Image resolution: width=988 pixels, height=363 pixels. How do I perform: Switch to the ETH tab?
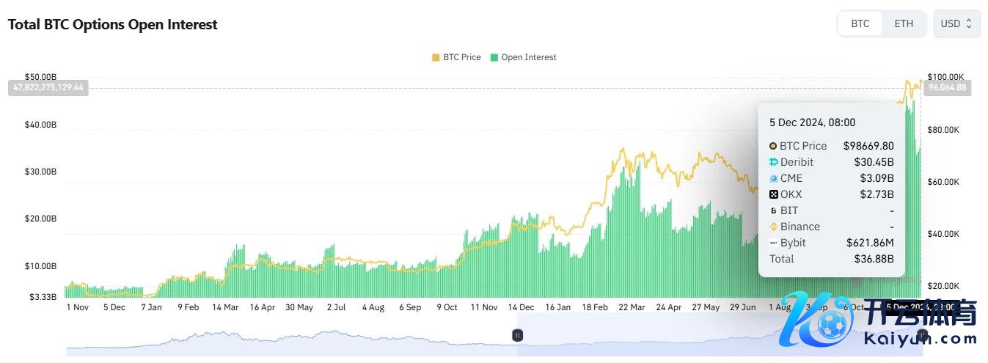904,23
